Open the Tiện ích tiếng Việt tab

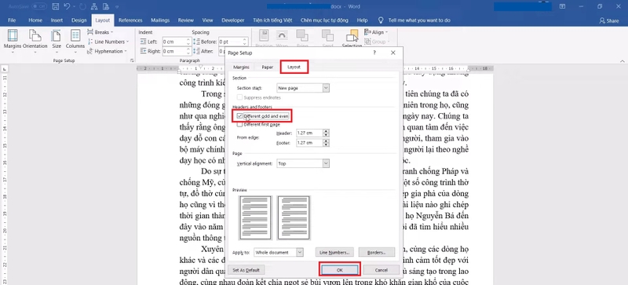click(272, 20)
